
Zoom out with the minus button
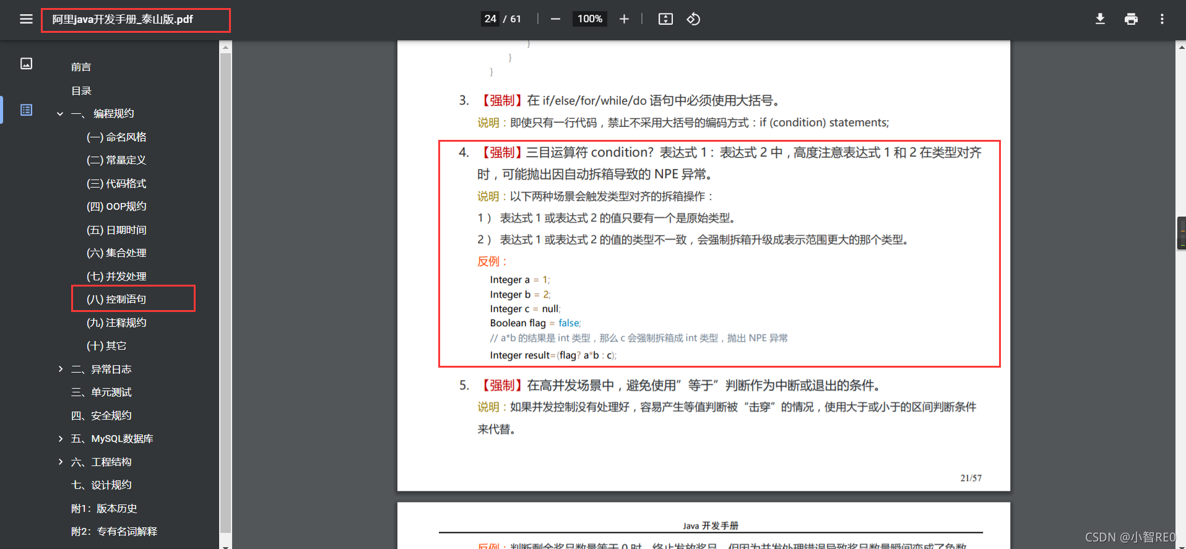click(x=555, y=19)
